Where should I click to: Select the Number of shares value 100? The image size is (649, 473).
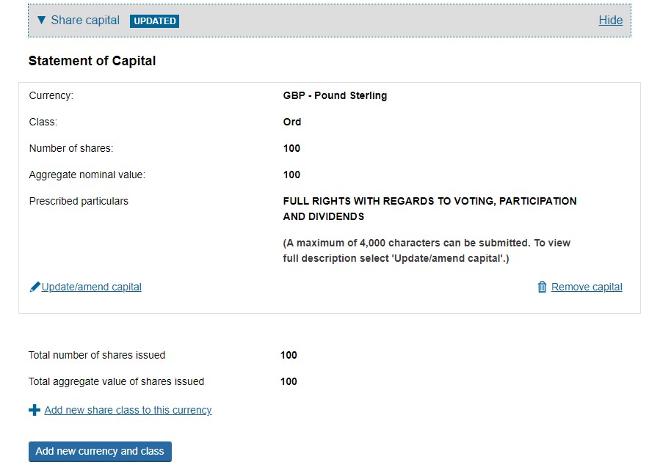tap(291, 148)
